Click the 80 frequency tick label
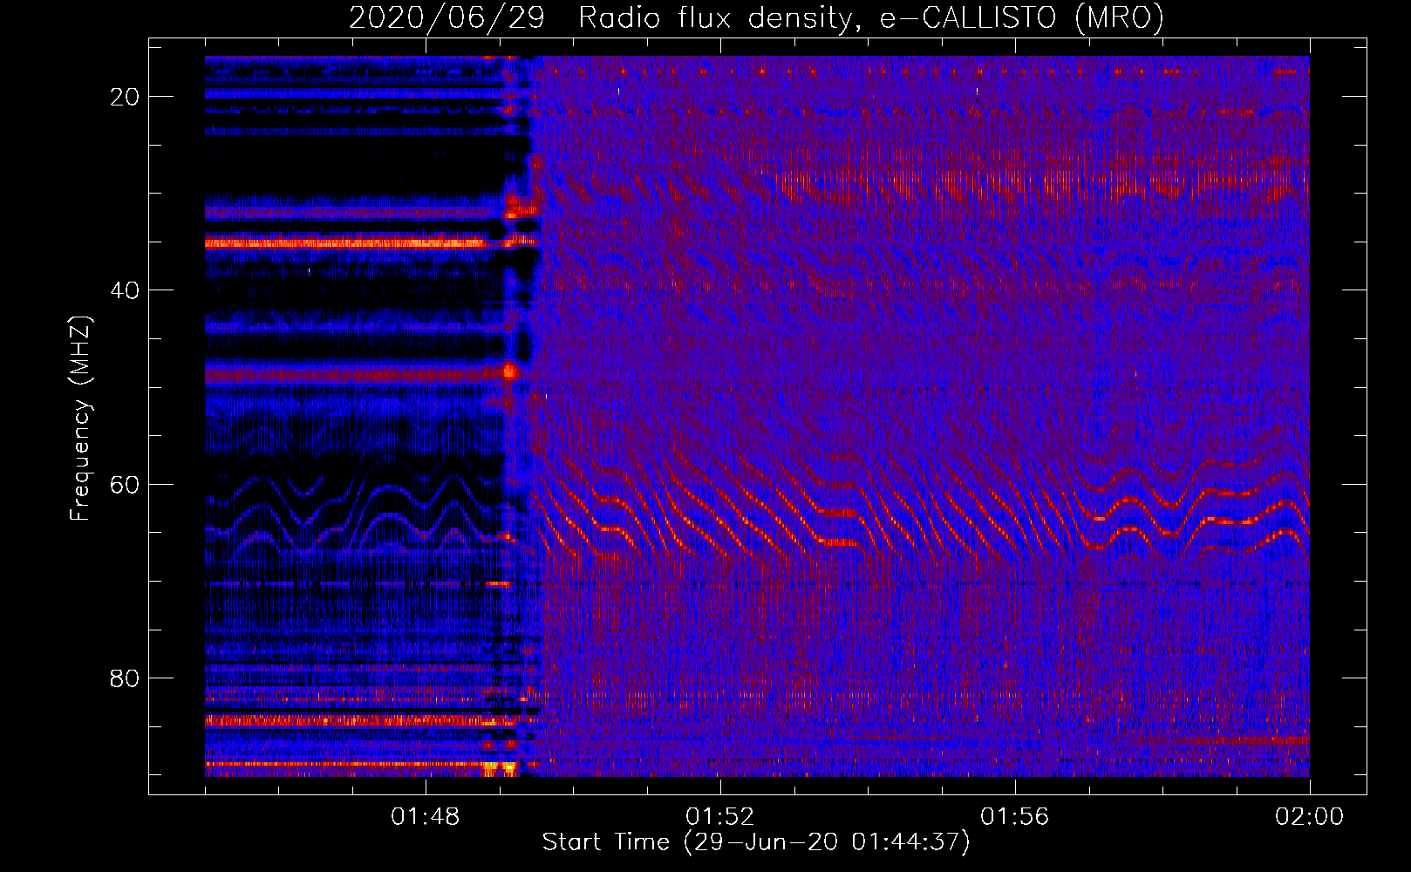Image resolution: width=1411 pixels, height=872 pixels. coord(125,678)
